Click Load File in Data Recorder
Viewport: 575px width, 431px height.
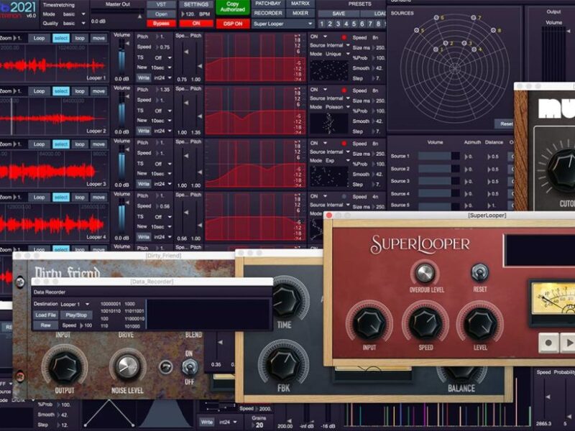46,315
